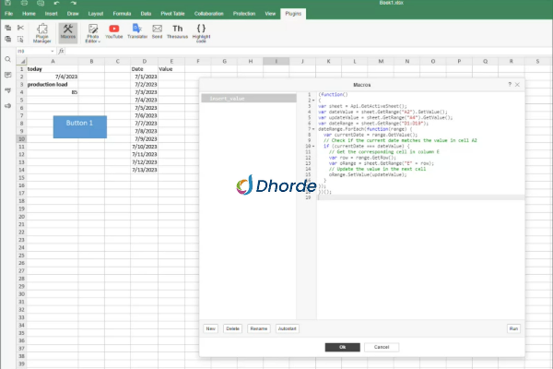This screenshot has width=553, height=369.
Task: Click Autostart button in Macros dialog
Action: (286, 327)
